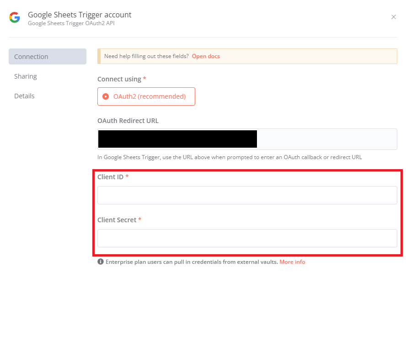Screen dimensions: 406x342
Task: Go to the Details tab
Action: click(24, 96)
